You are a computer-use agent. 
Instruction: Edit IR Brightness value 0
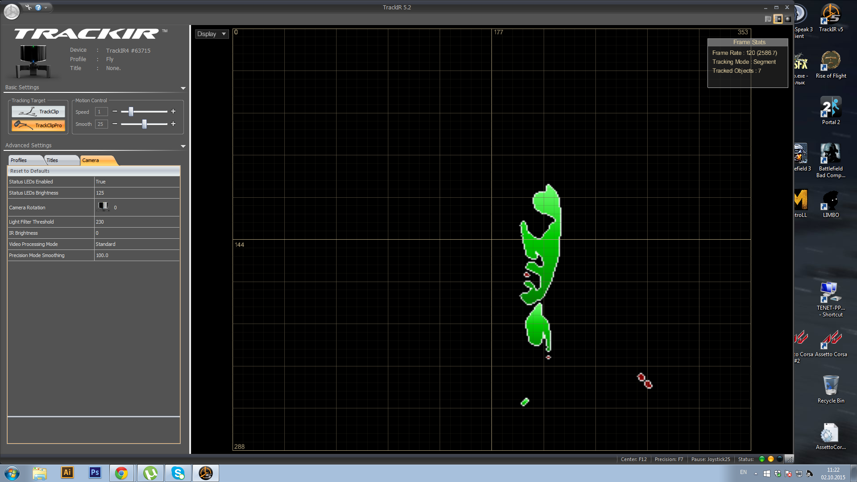click(x=137, y=233)
